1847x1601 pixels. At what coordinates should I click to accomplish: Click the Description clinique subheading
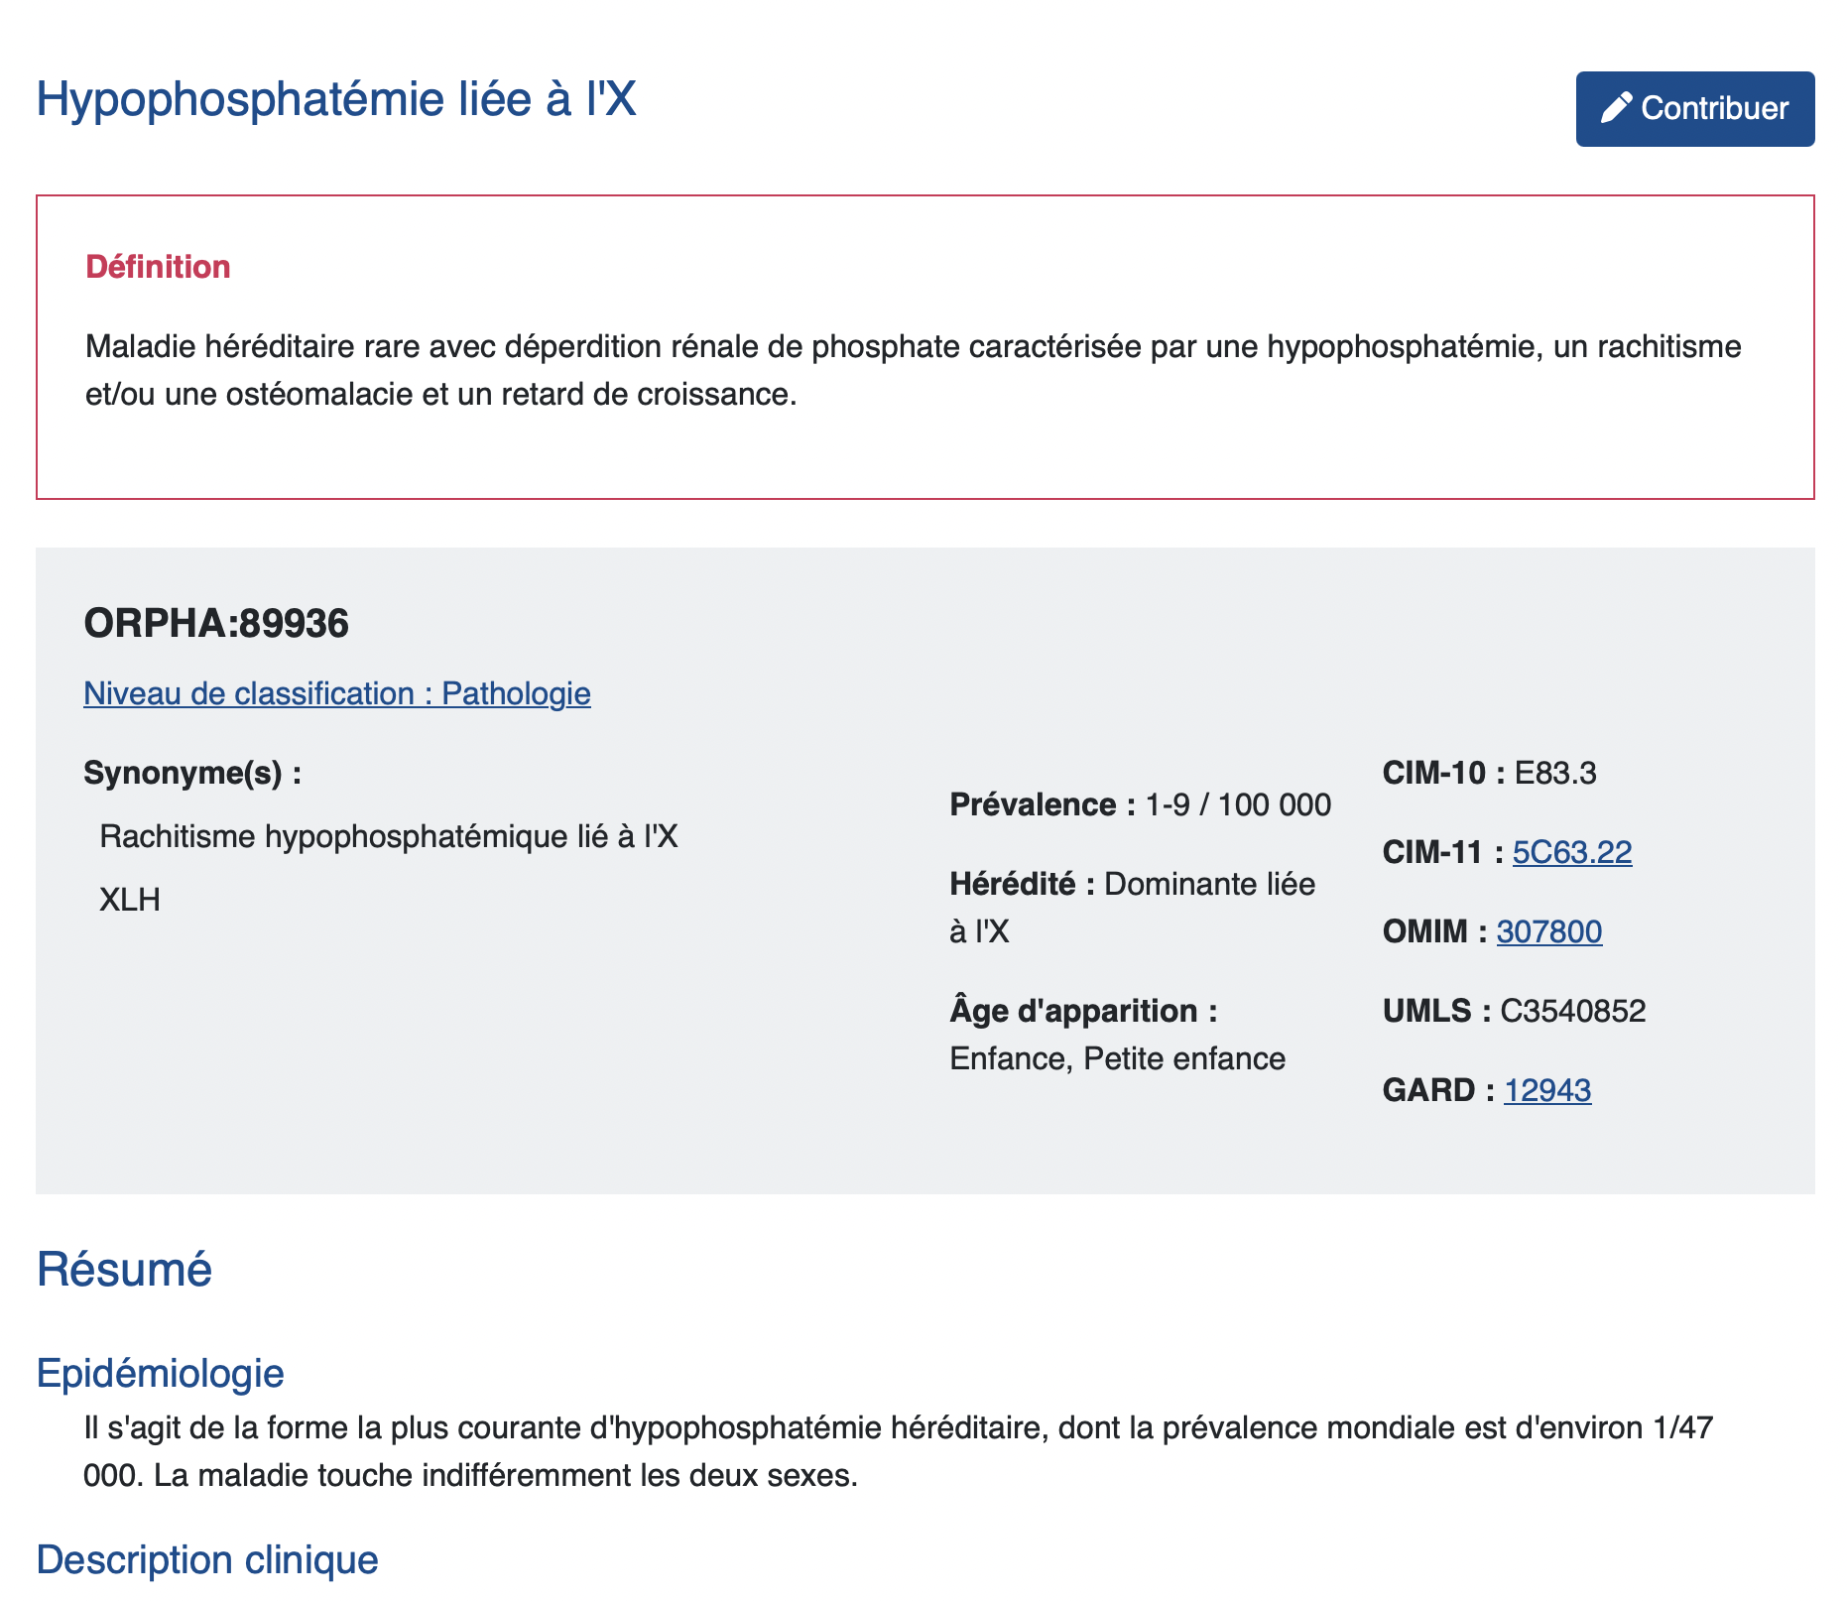(207, 1560)
